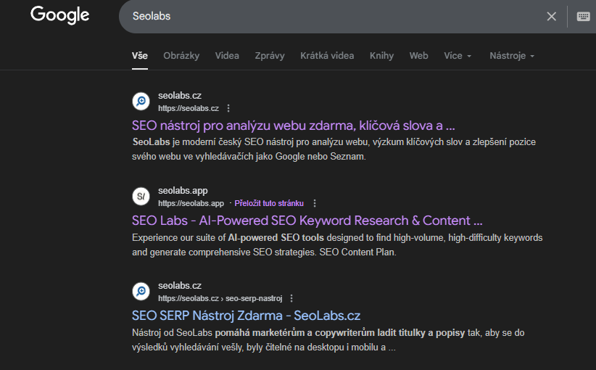
Task: Open the 'SEO nástroj pro analýzu webu zdarma' result
Action: coord(293,125)
